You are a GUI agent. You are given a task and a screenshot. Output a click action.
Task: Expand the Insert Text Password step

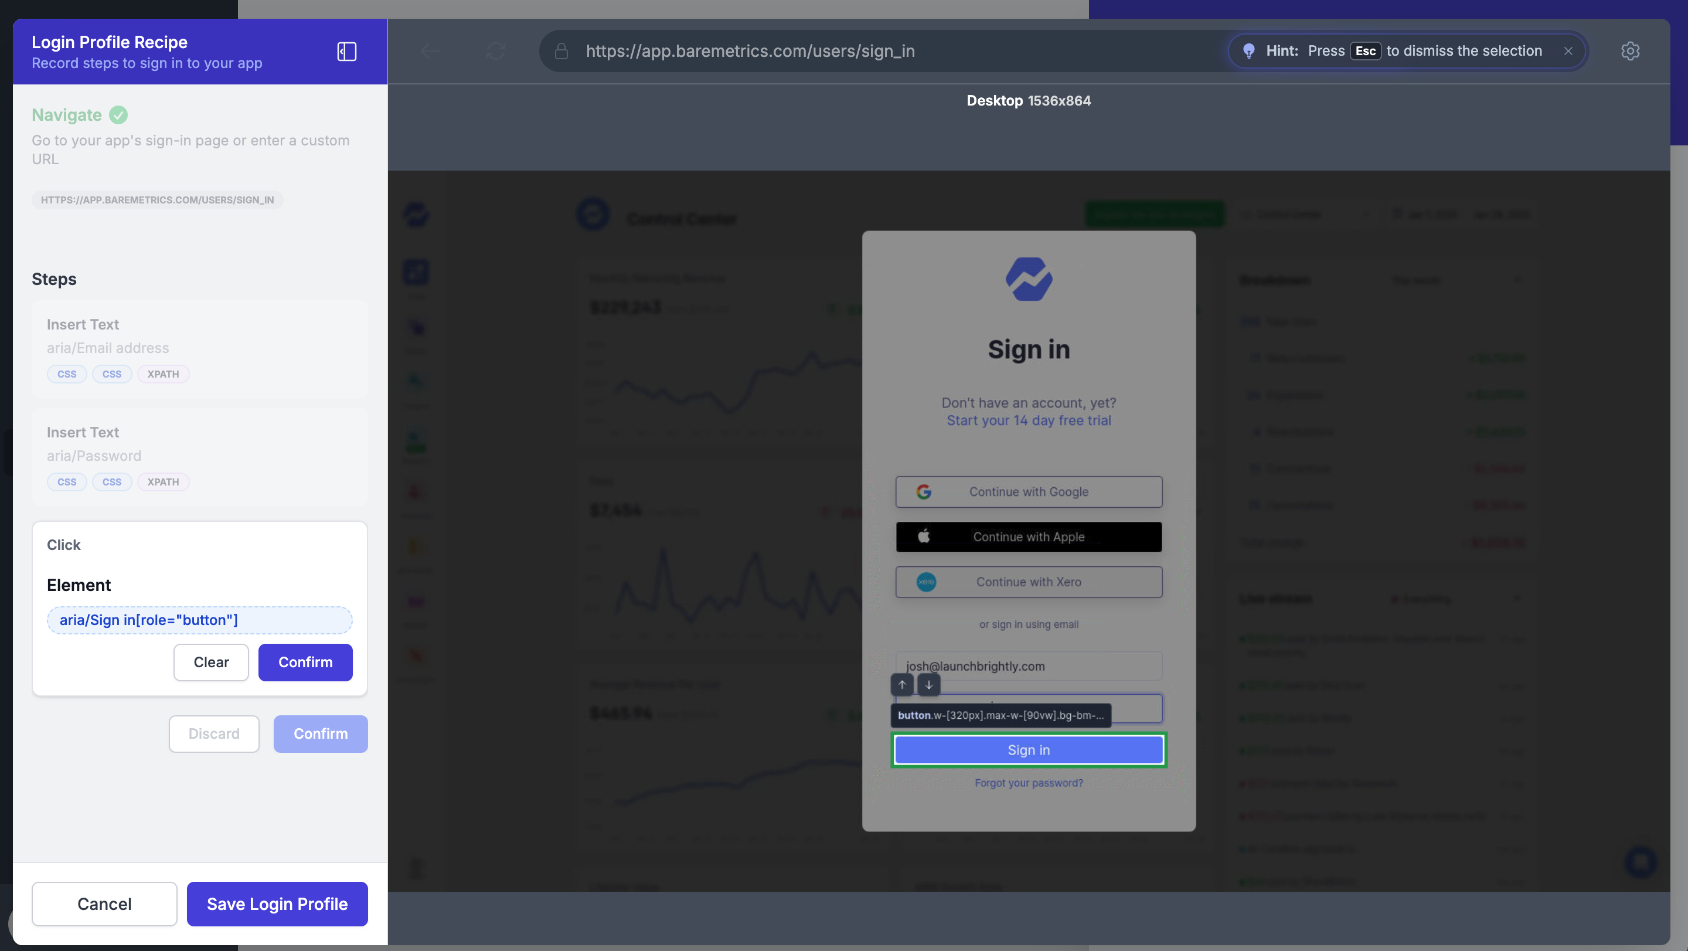click(x=200, y=457)
